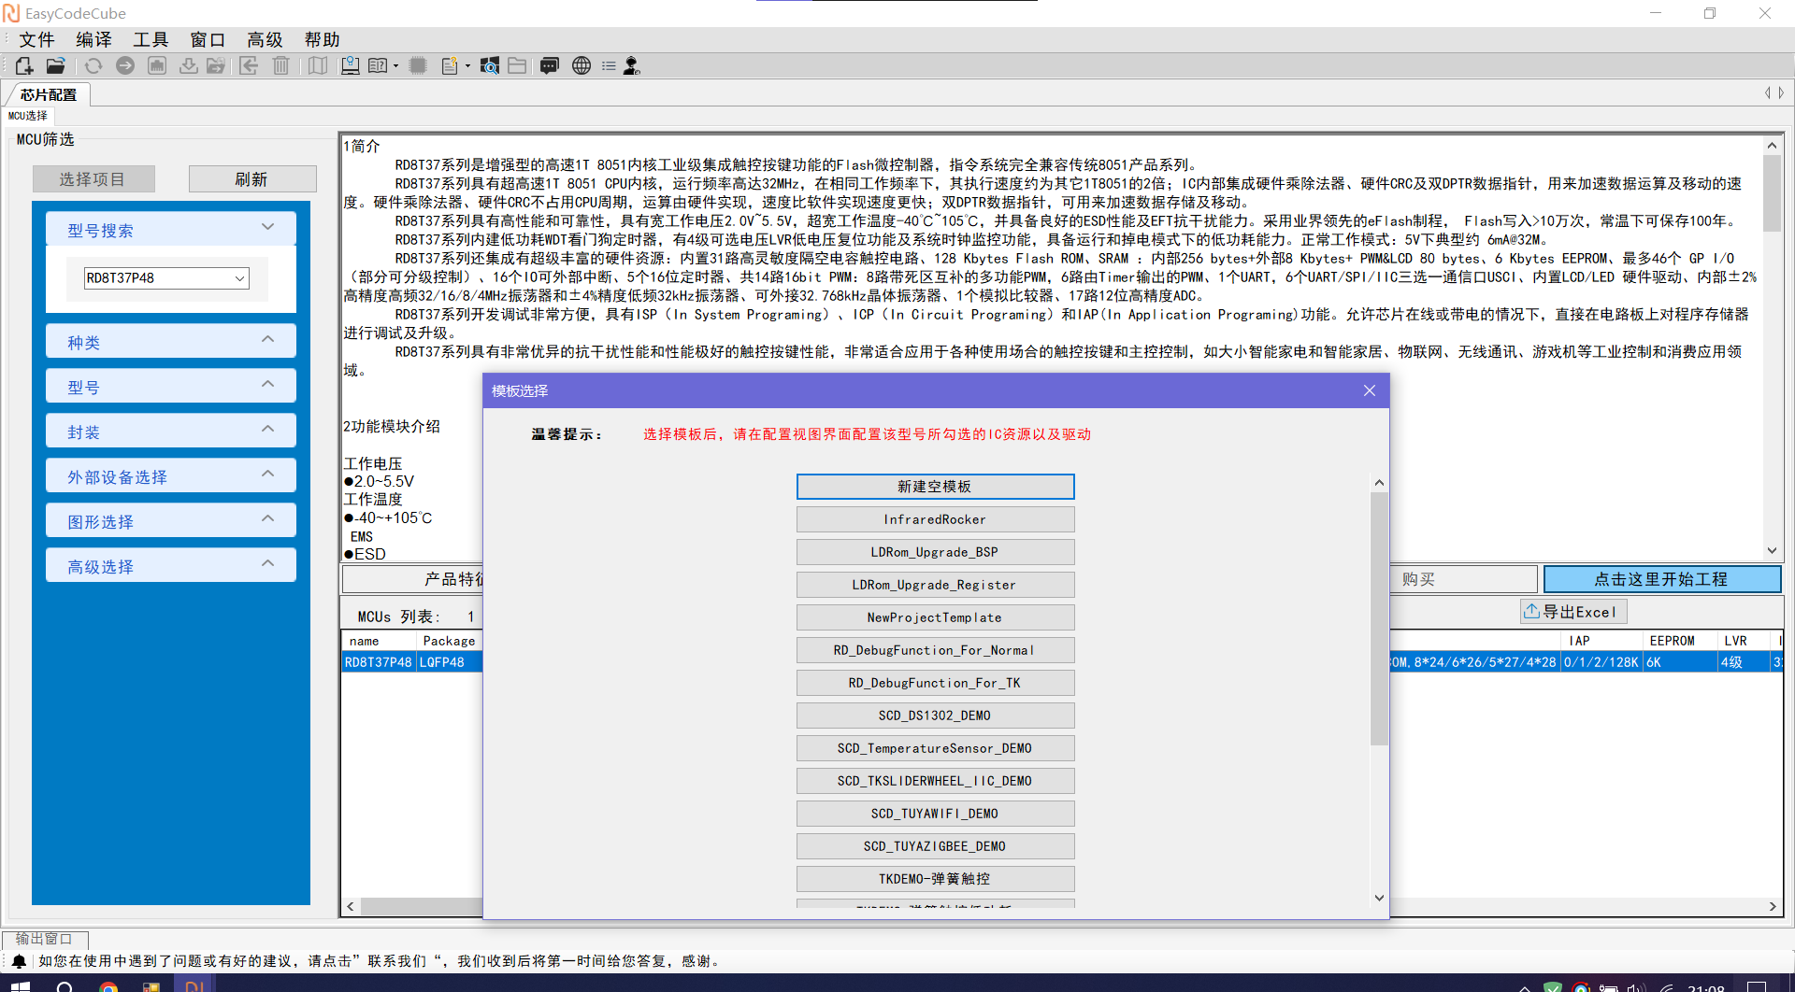The width and height of the screenshot is (1795, 992).
Task: Choose the LDRom_Upgrade_Register template
Action: [x=935, y=585]
